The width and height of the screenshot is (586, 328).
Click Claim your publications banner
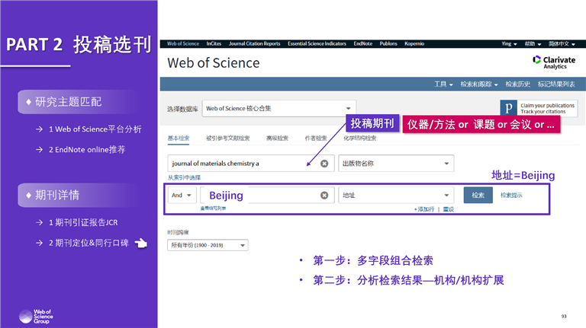539,108
